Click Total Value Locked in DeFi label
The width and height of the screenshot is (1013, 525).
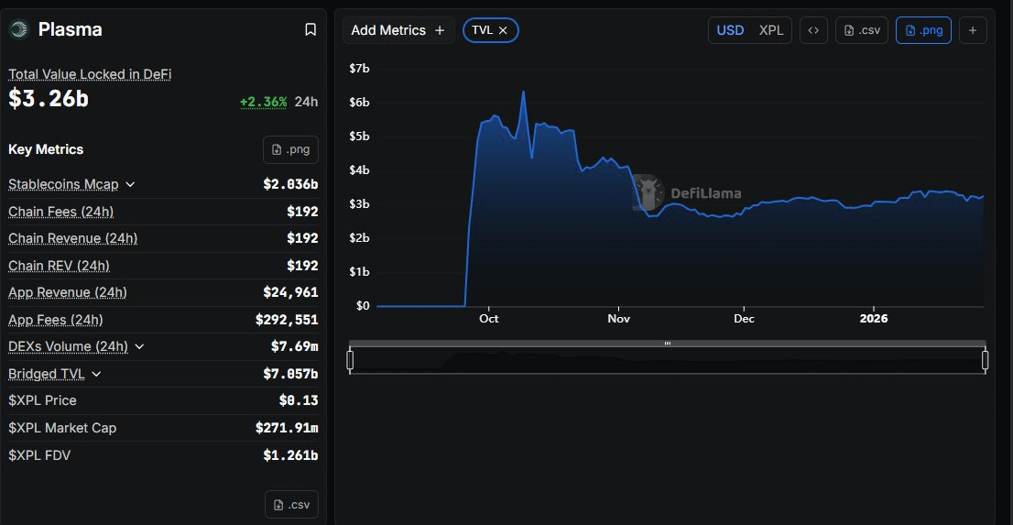tap(90, 74)
